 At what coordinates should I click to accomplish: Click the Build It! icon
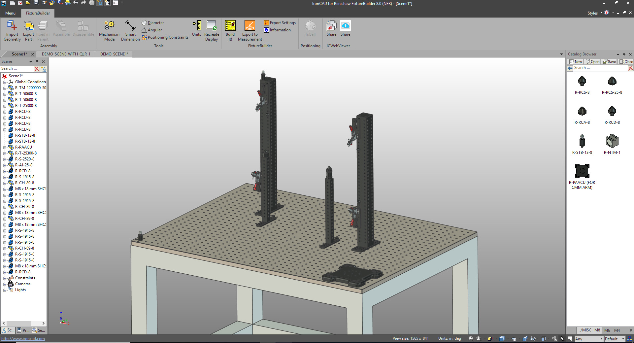(x=230, y=25)
